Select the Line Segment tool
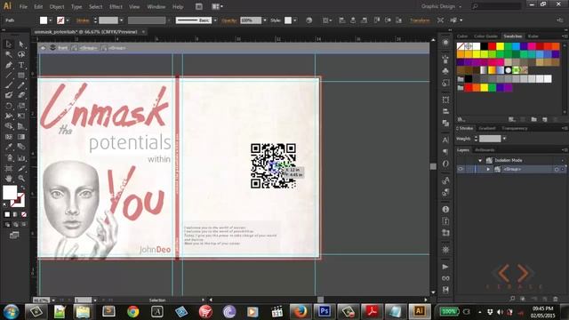The image size is (569, 320). (x=9, y=76)
